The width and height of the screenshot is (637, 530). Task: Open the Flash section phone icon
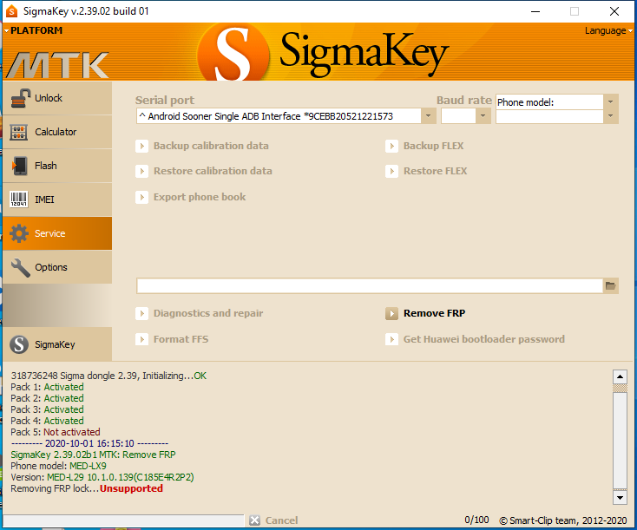(19, 166)
